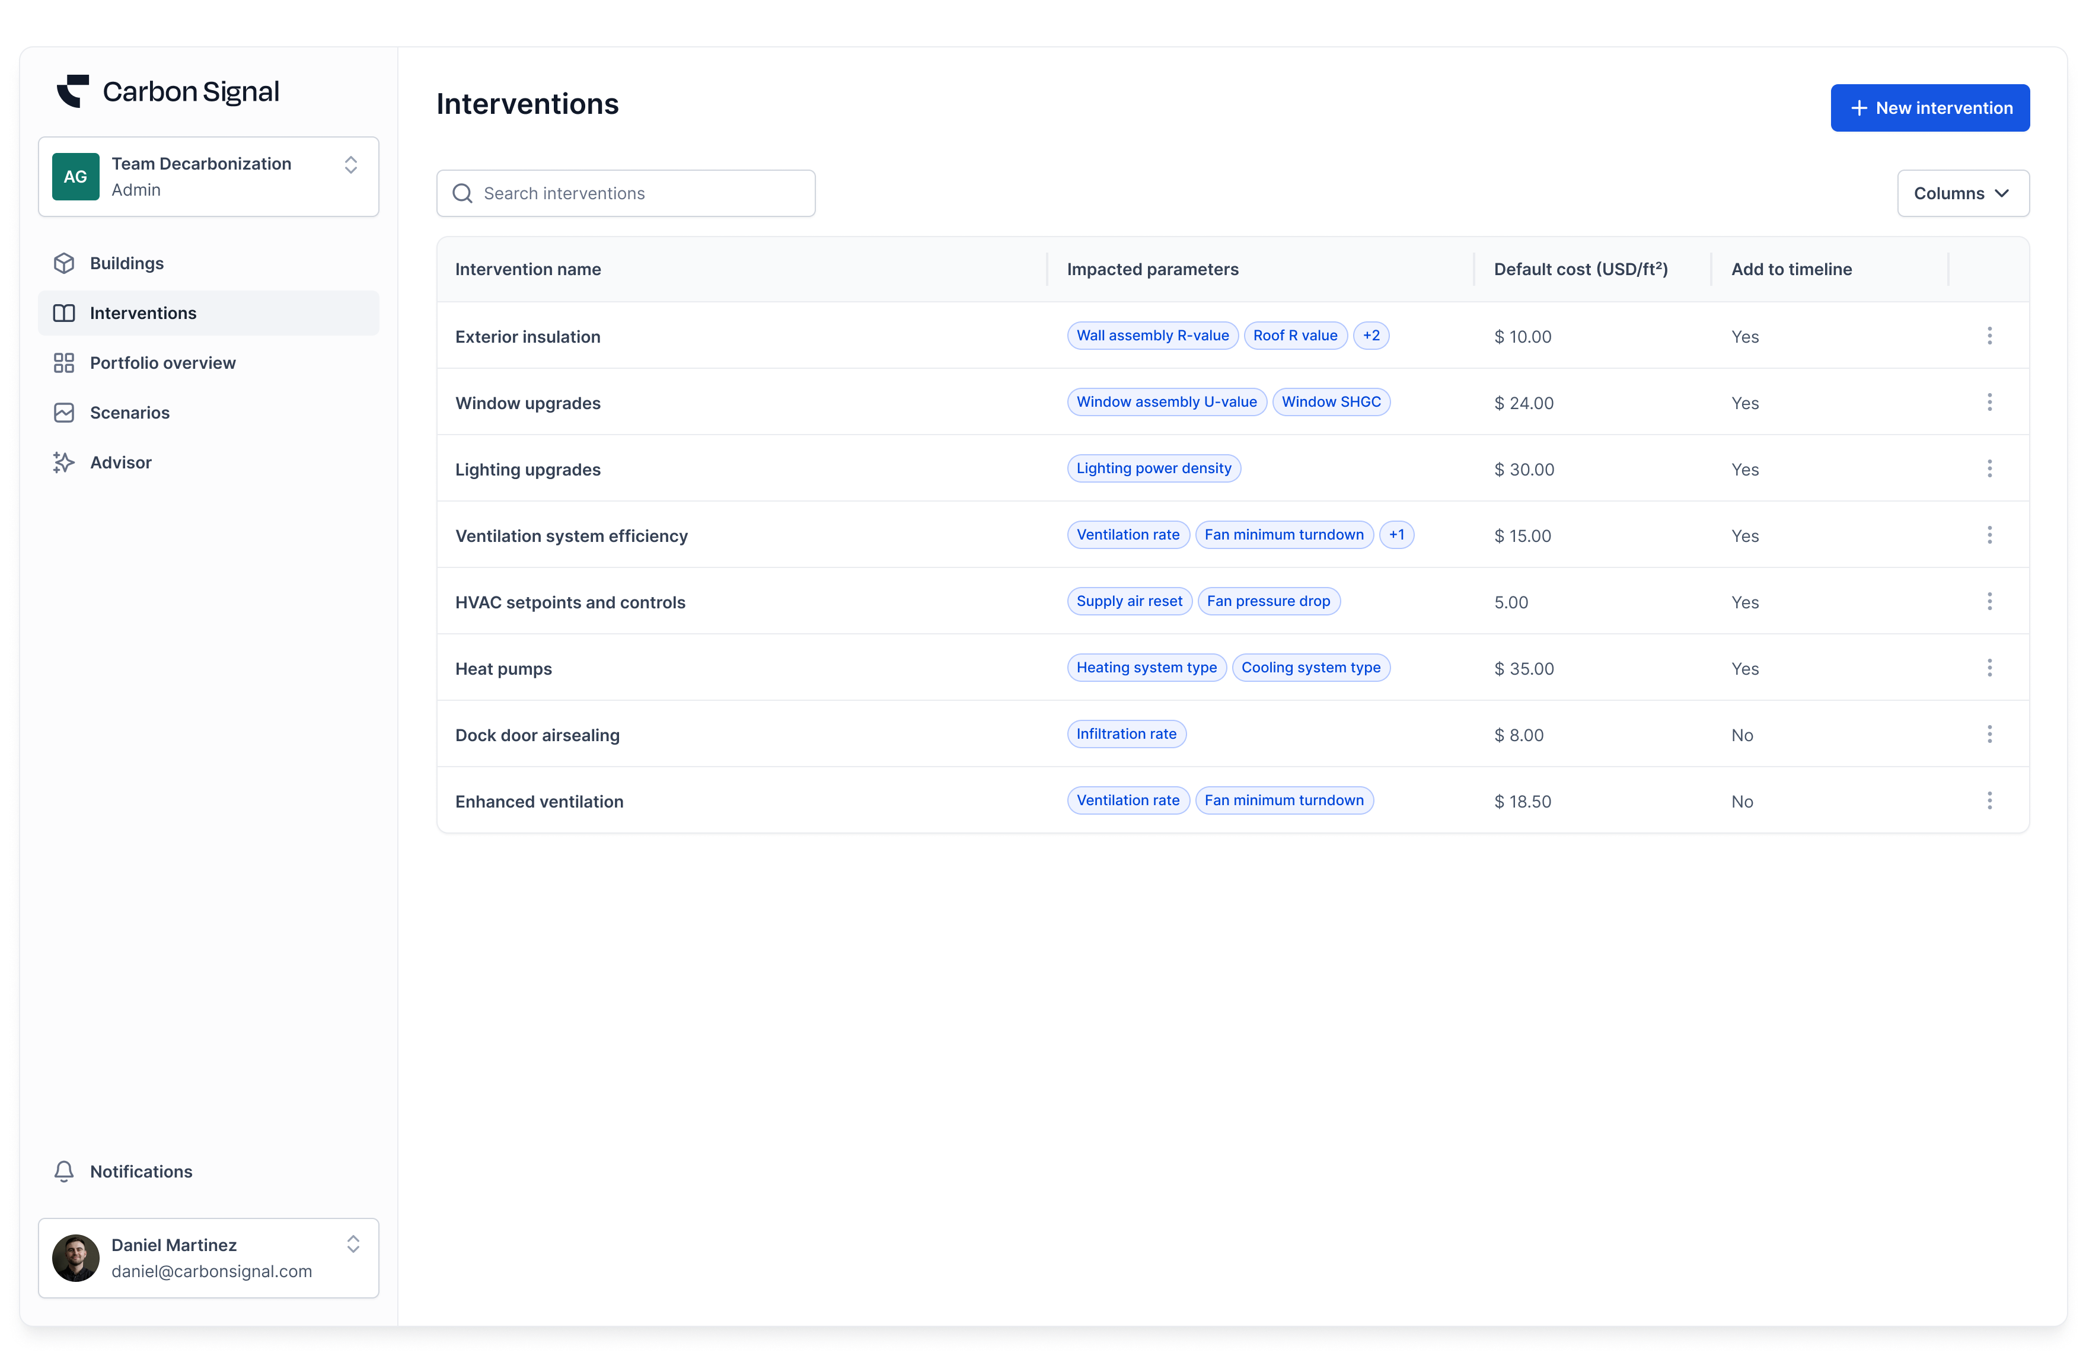Click the Enhanced ventilation row's kebab menu icon
Image resolution: width=2086 pixels, height=1372 pixels.
click(1989, 800)
